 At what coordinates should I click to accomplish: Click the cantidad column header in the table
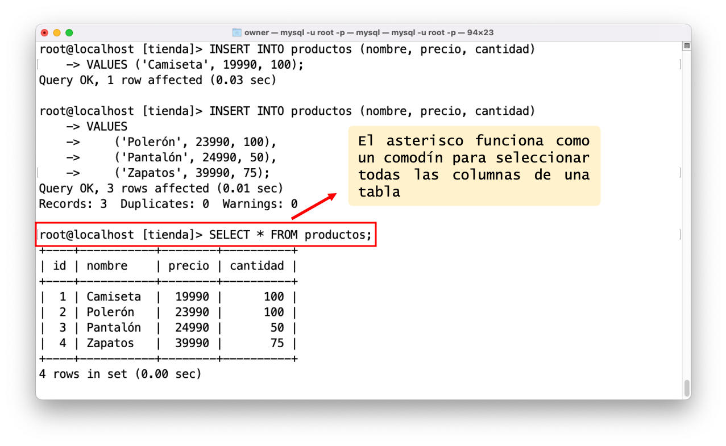click(x=256, y=265)
